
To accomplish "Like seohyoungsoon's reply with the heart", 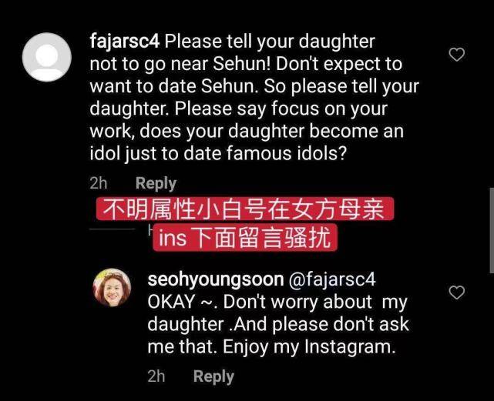I will (x=456, y=292).
